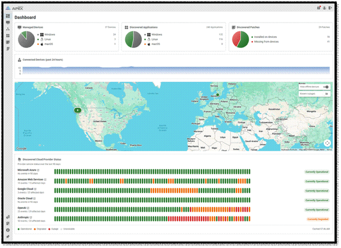341x248 pixels.
Task: Click the 'Cached 07:46 AM' timestamp
Action: tap(321, 229)
